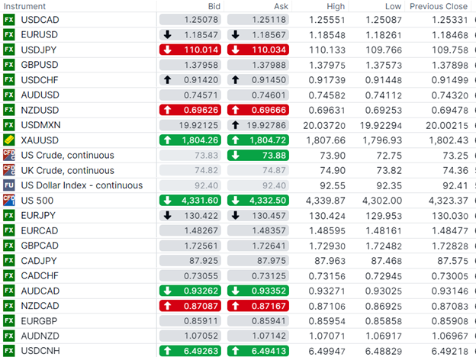Image resolution: width=476 pixels, height=357 pixels.
Task: Click the green XAUUSD ask price 1,804.72
Action: pyautogui.click(x=259, y=140)
